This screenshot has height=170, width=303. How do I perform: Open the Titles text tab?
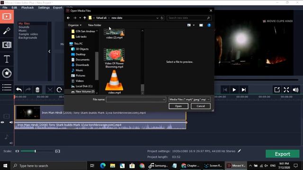click(x=7, y=59)
